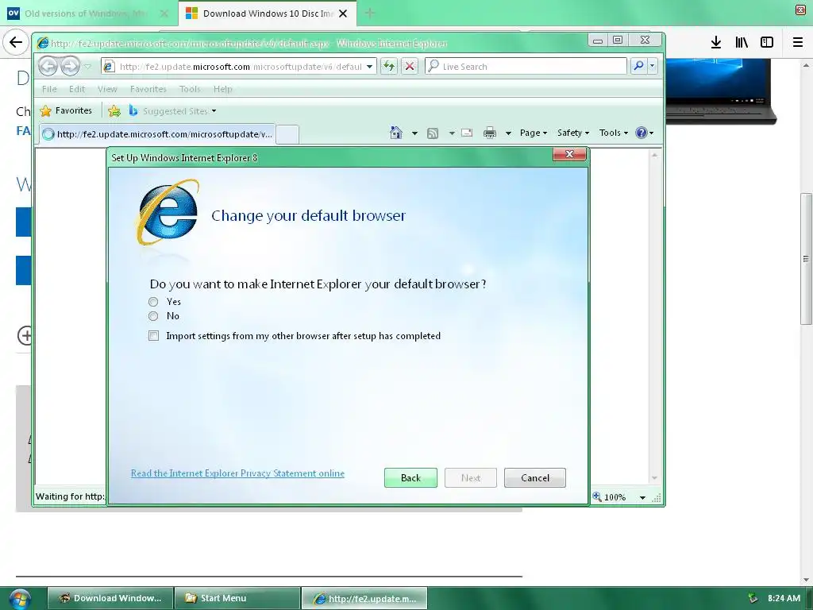Close the Download Windows 10 tab
The width and height of the screenshot is (813, 610).
point(343,14)
